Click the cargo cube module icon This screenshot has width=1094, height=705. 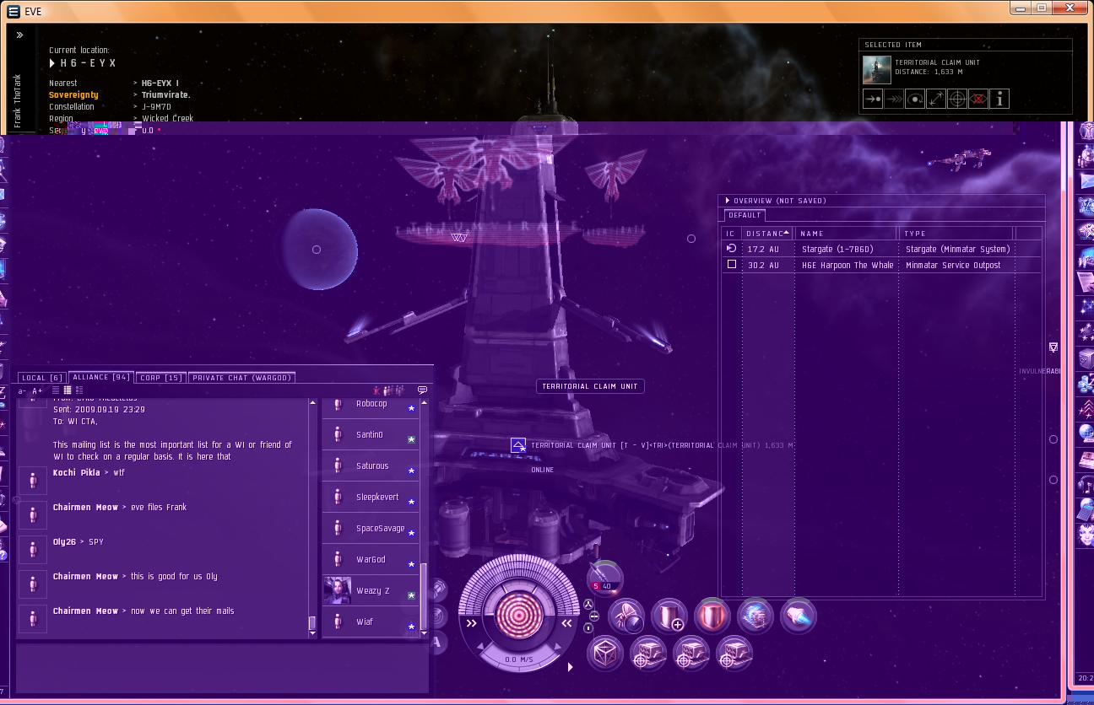605,654
